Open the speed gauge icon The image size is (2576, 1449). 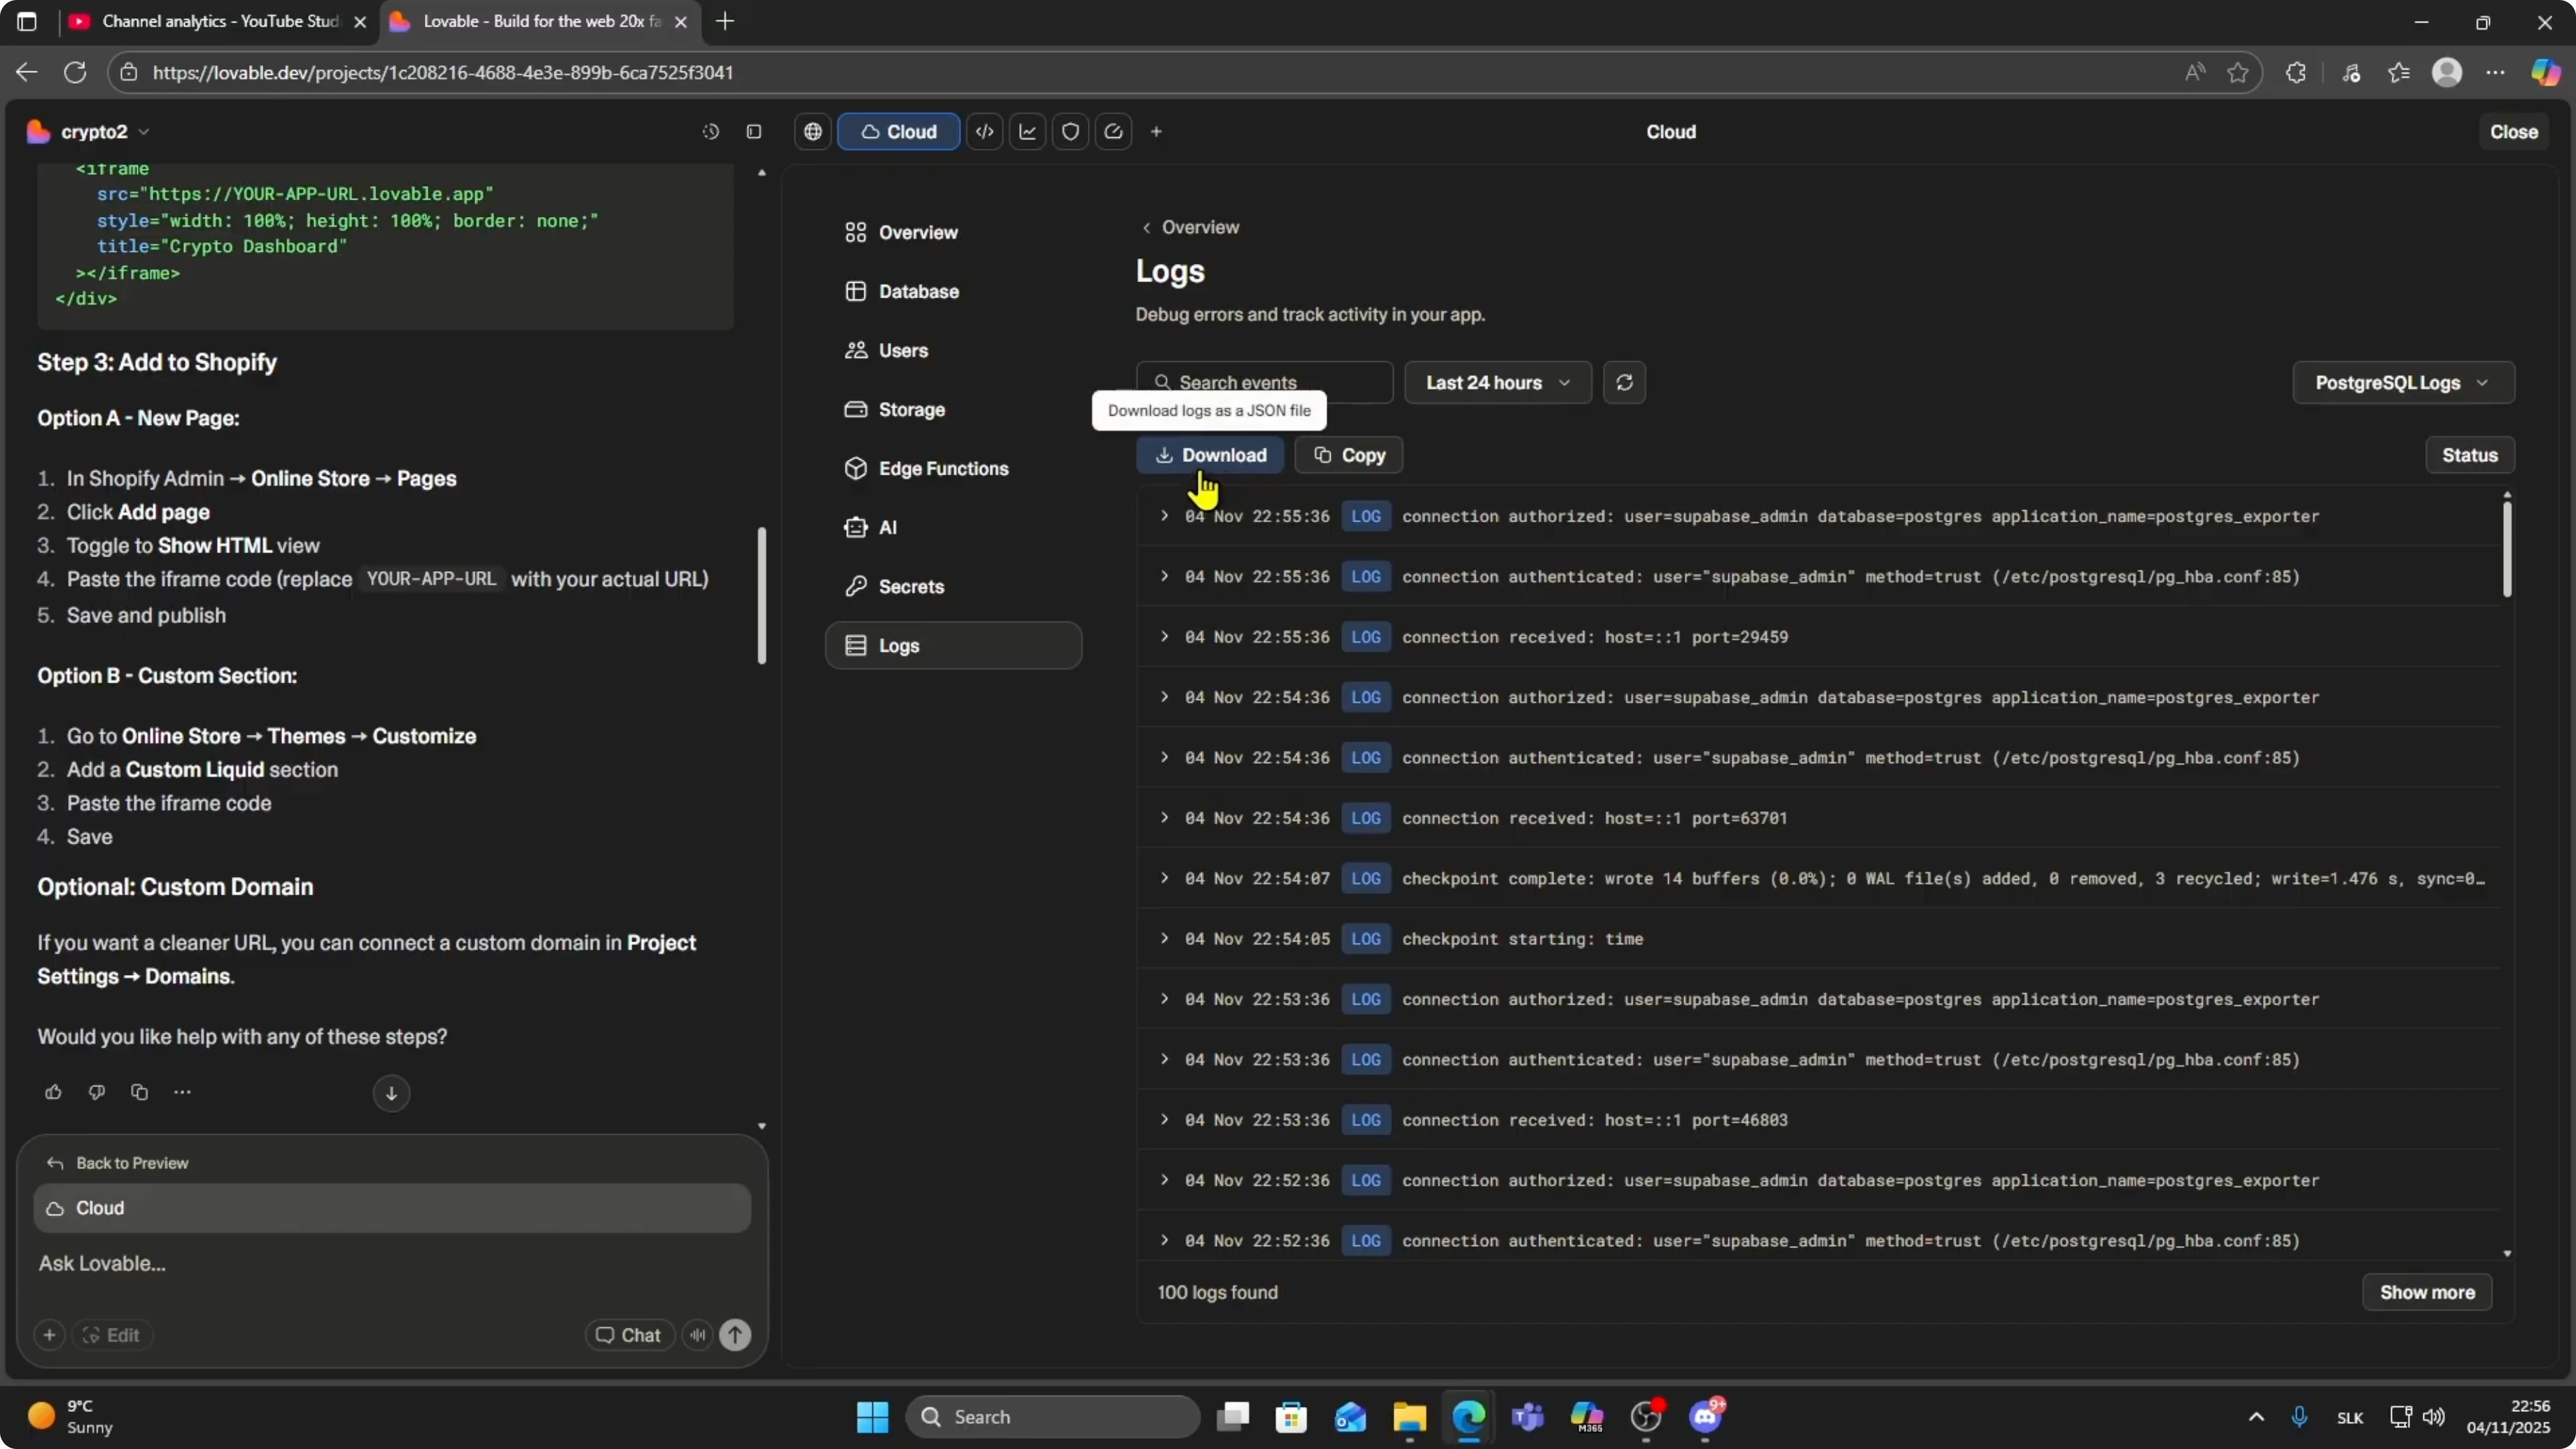[1114, 132]
